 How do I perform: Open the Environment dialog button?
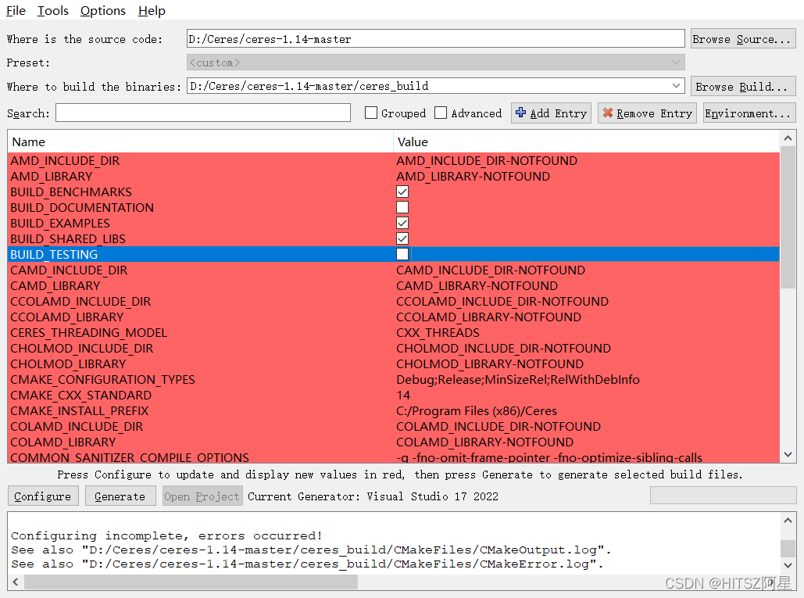[749, 113]
